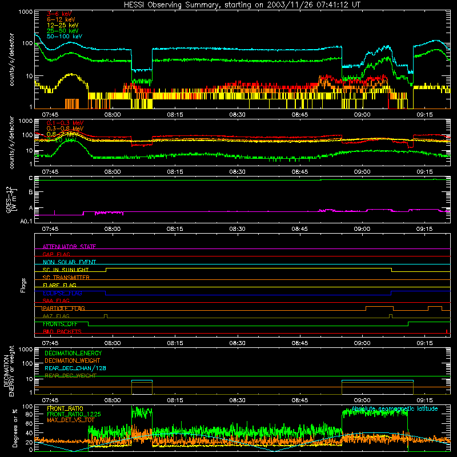457x457 pixels.
Task: Click the NON_SOLAR_EVENT flag label
Action: (69, 262)
